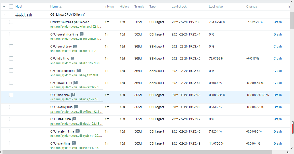Show description icon for CPU steal time
This screenshot has width=294, height=154.
pyautogui.click(x=74, y=119)
